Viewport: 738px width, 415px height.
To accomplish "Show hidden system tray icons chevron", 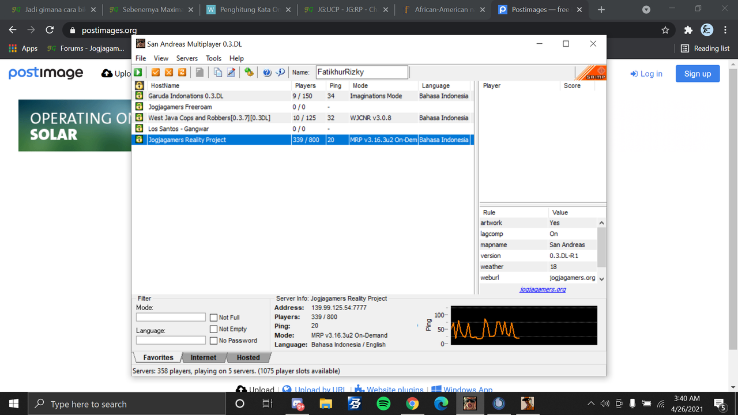I will [591, 403].
